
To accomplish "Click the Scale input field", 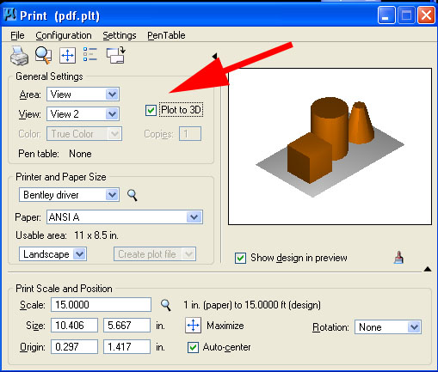I will point(101,304).
